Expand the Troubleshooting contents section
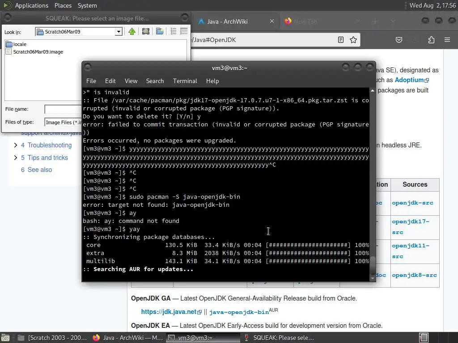 pos(16,145)
